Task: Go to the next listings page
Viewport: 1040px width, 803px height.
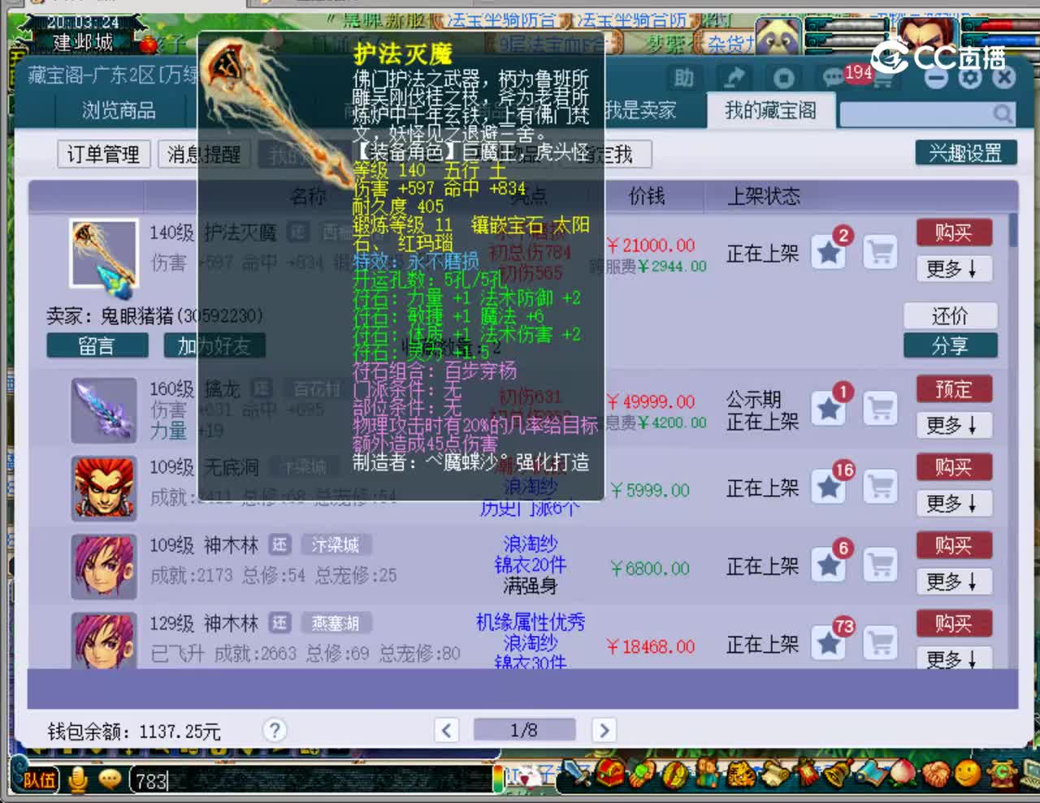Action: pos(604,730)
